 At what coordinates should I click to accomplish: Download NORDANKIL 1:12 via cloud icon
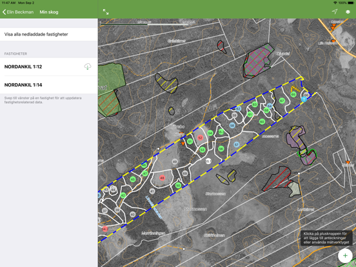pyautogui.click(x=88, y=66)
